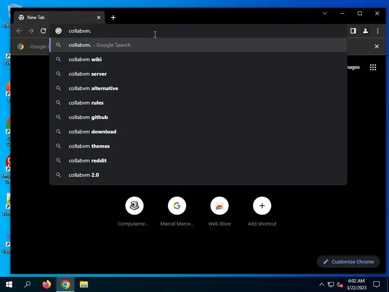Click the forward navigation arrow

(31, 31)
